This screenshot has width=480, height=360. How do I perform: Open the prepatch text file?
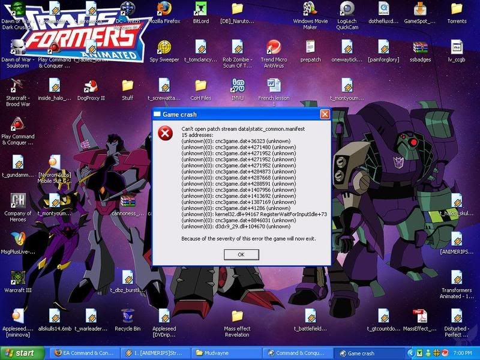pos(310,47)
